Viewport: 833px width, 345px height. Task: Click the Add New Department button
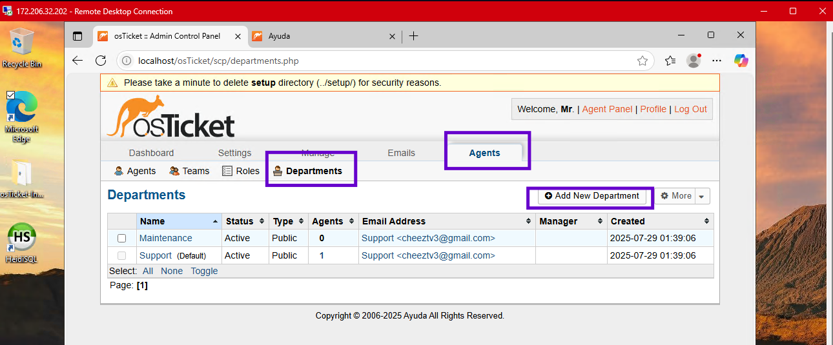click(x=592, y=196)
